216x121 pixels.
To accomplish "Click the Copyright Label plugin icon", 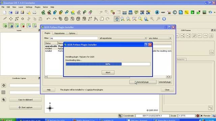I will [x=175, y=12].
